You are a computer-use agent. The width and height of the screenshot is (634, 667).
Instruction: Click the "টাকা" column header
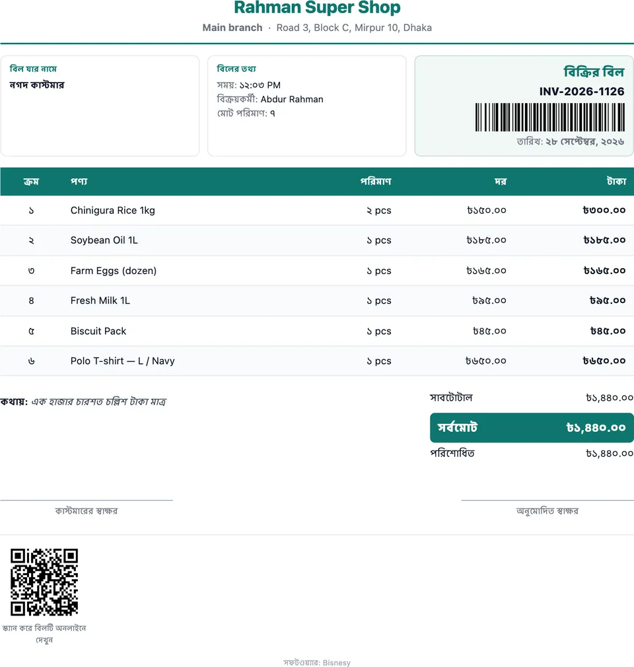coord(616,182)
